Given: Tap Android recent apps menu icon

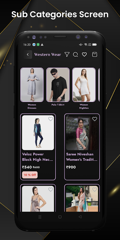Looking at the screenshot, I should [40, 217].
